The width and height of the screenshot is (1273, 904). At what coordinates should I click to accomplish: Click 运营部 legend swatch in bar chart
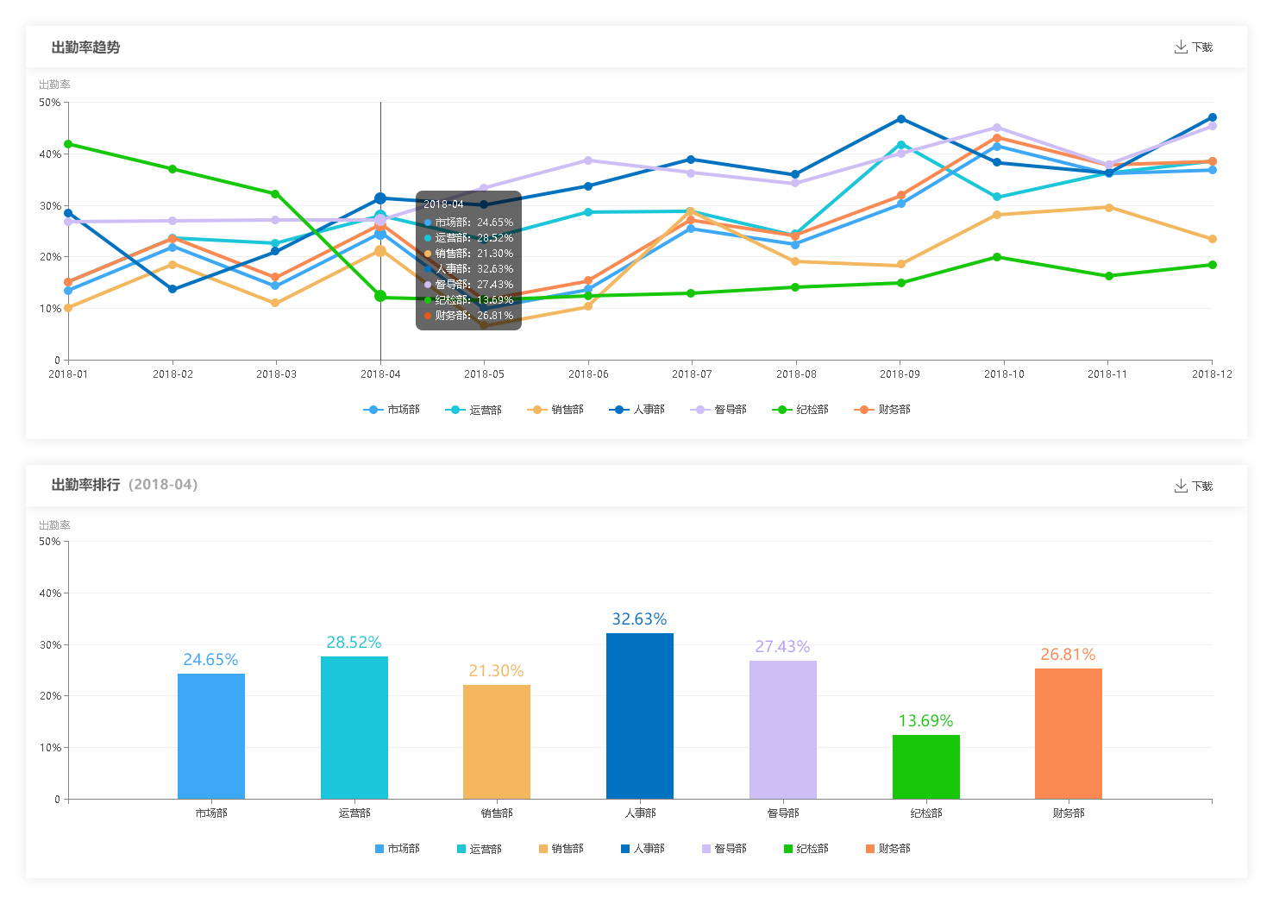pyautogui.click(x=461, y=849)
